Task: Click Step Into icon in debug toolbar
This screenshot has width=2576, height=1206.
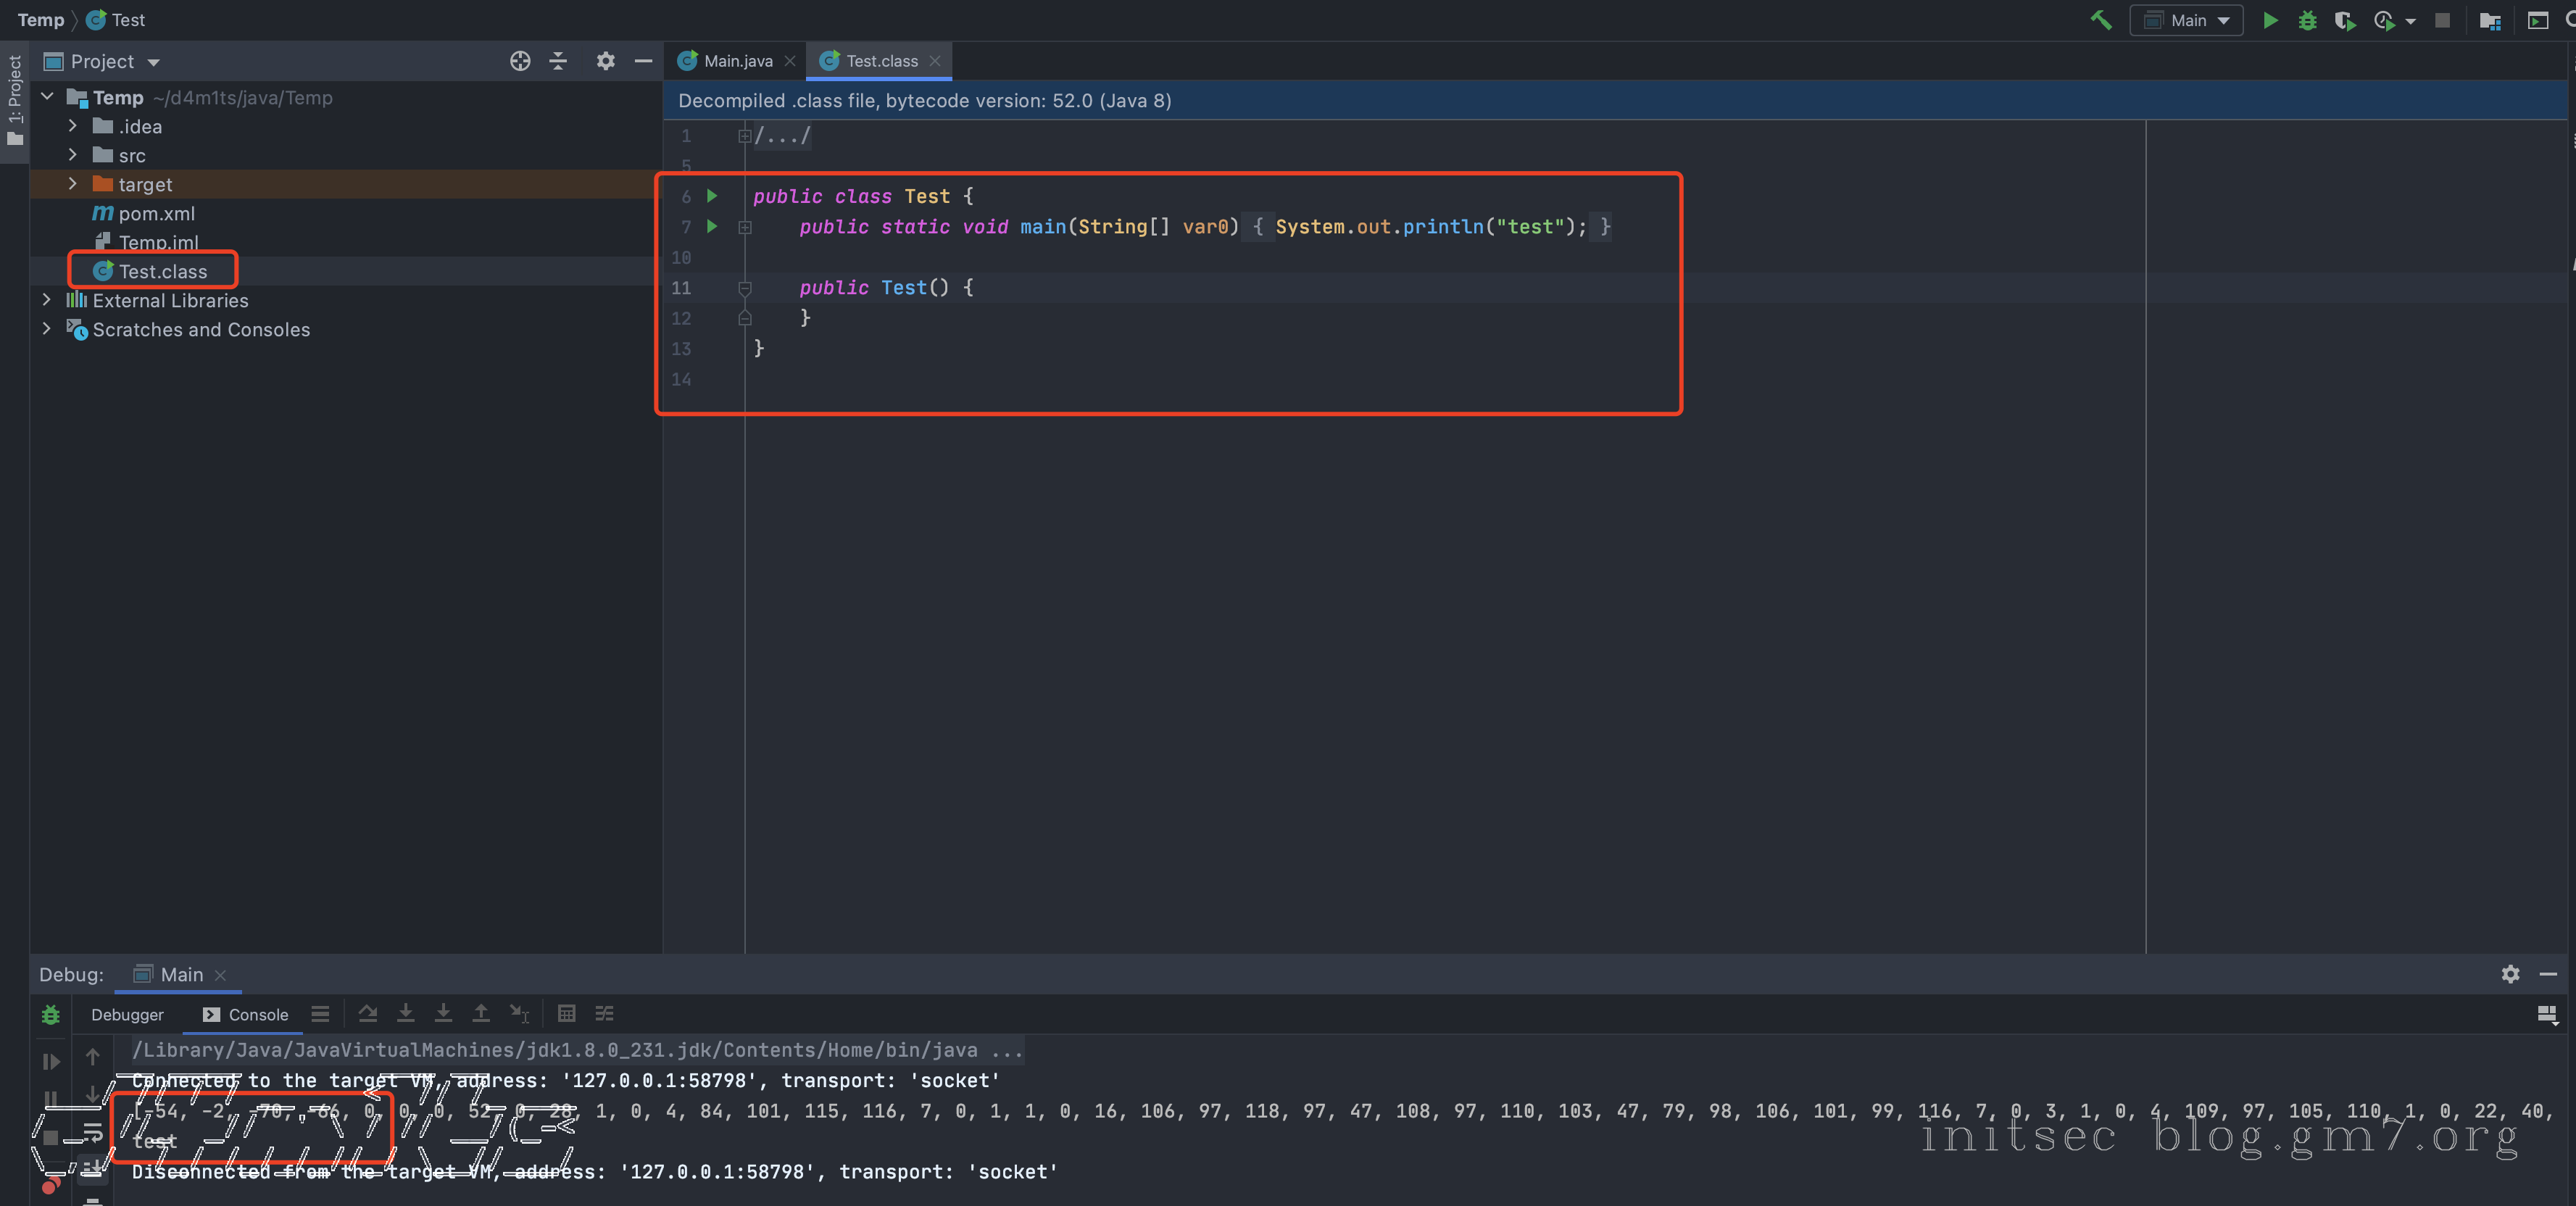Action: tap(405, 1014)
